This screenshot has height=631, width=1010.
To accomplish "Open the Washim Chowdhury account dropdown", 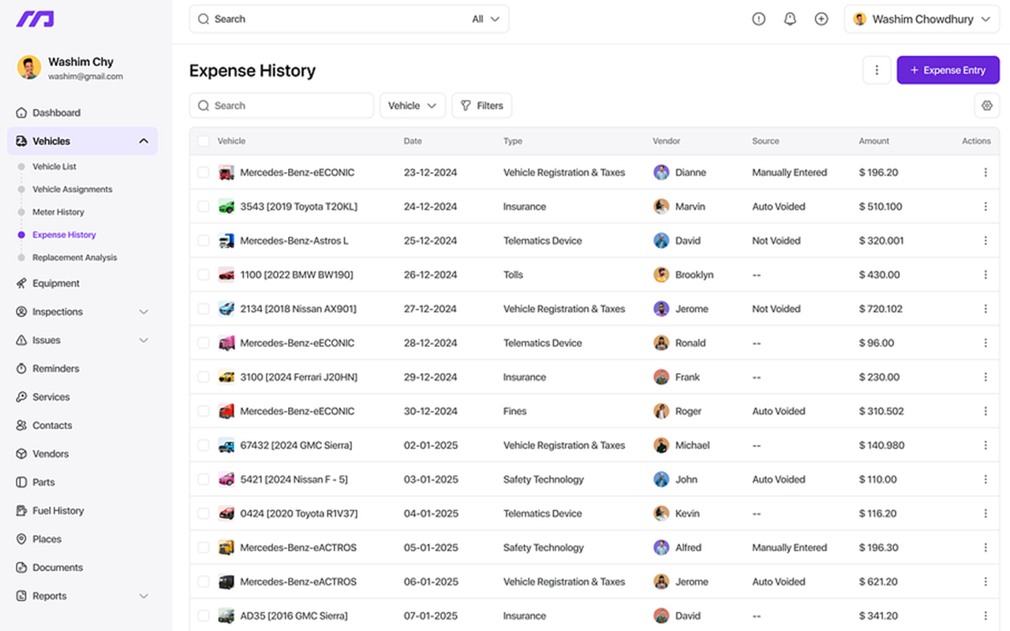I will pyautogui.click(x=921, y=19).
